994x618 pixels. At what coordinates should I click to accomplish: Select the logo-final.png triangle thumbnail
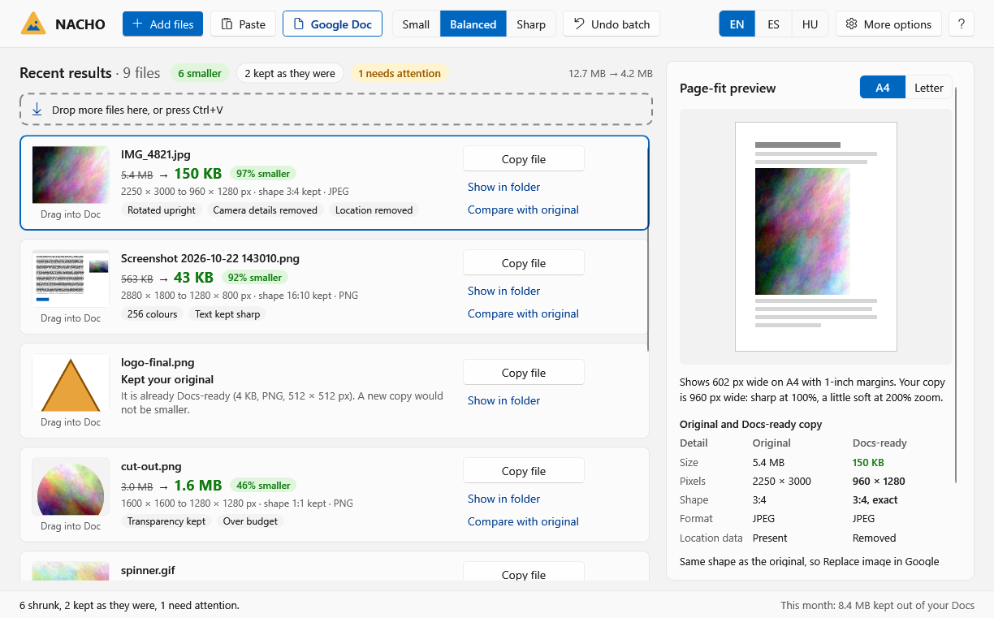[x=71, y=382]
